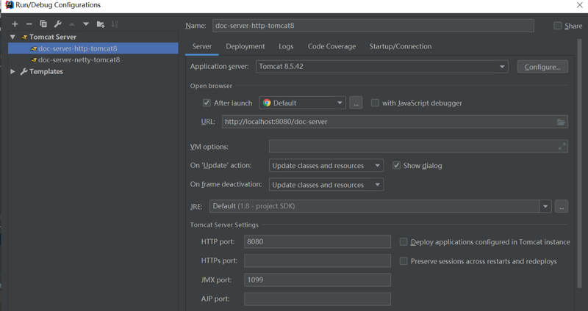This screenshot has width=588, height=311.
Task: Open the Startup/Connection tab
Action: click(x=401, y=46)
